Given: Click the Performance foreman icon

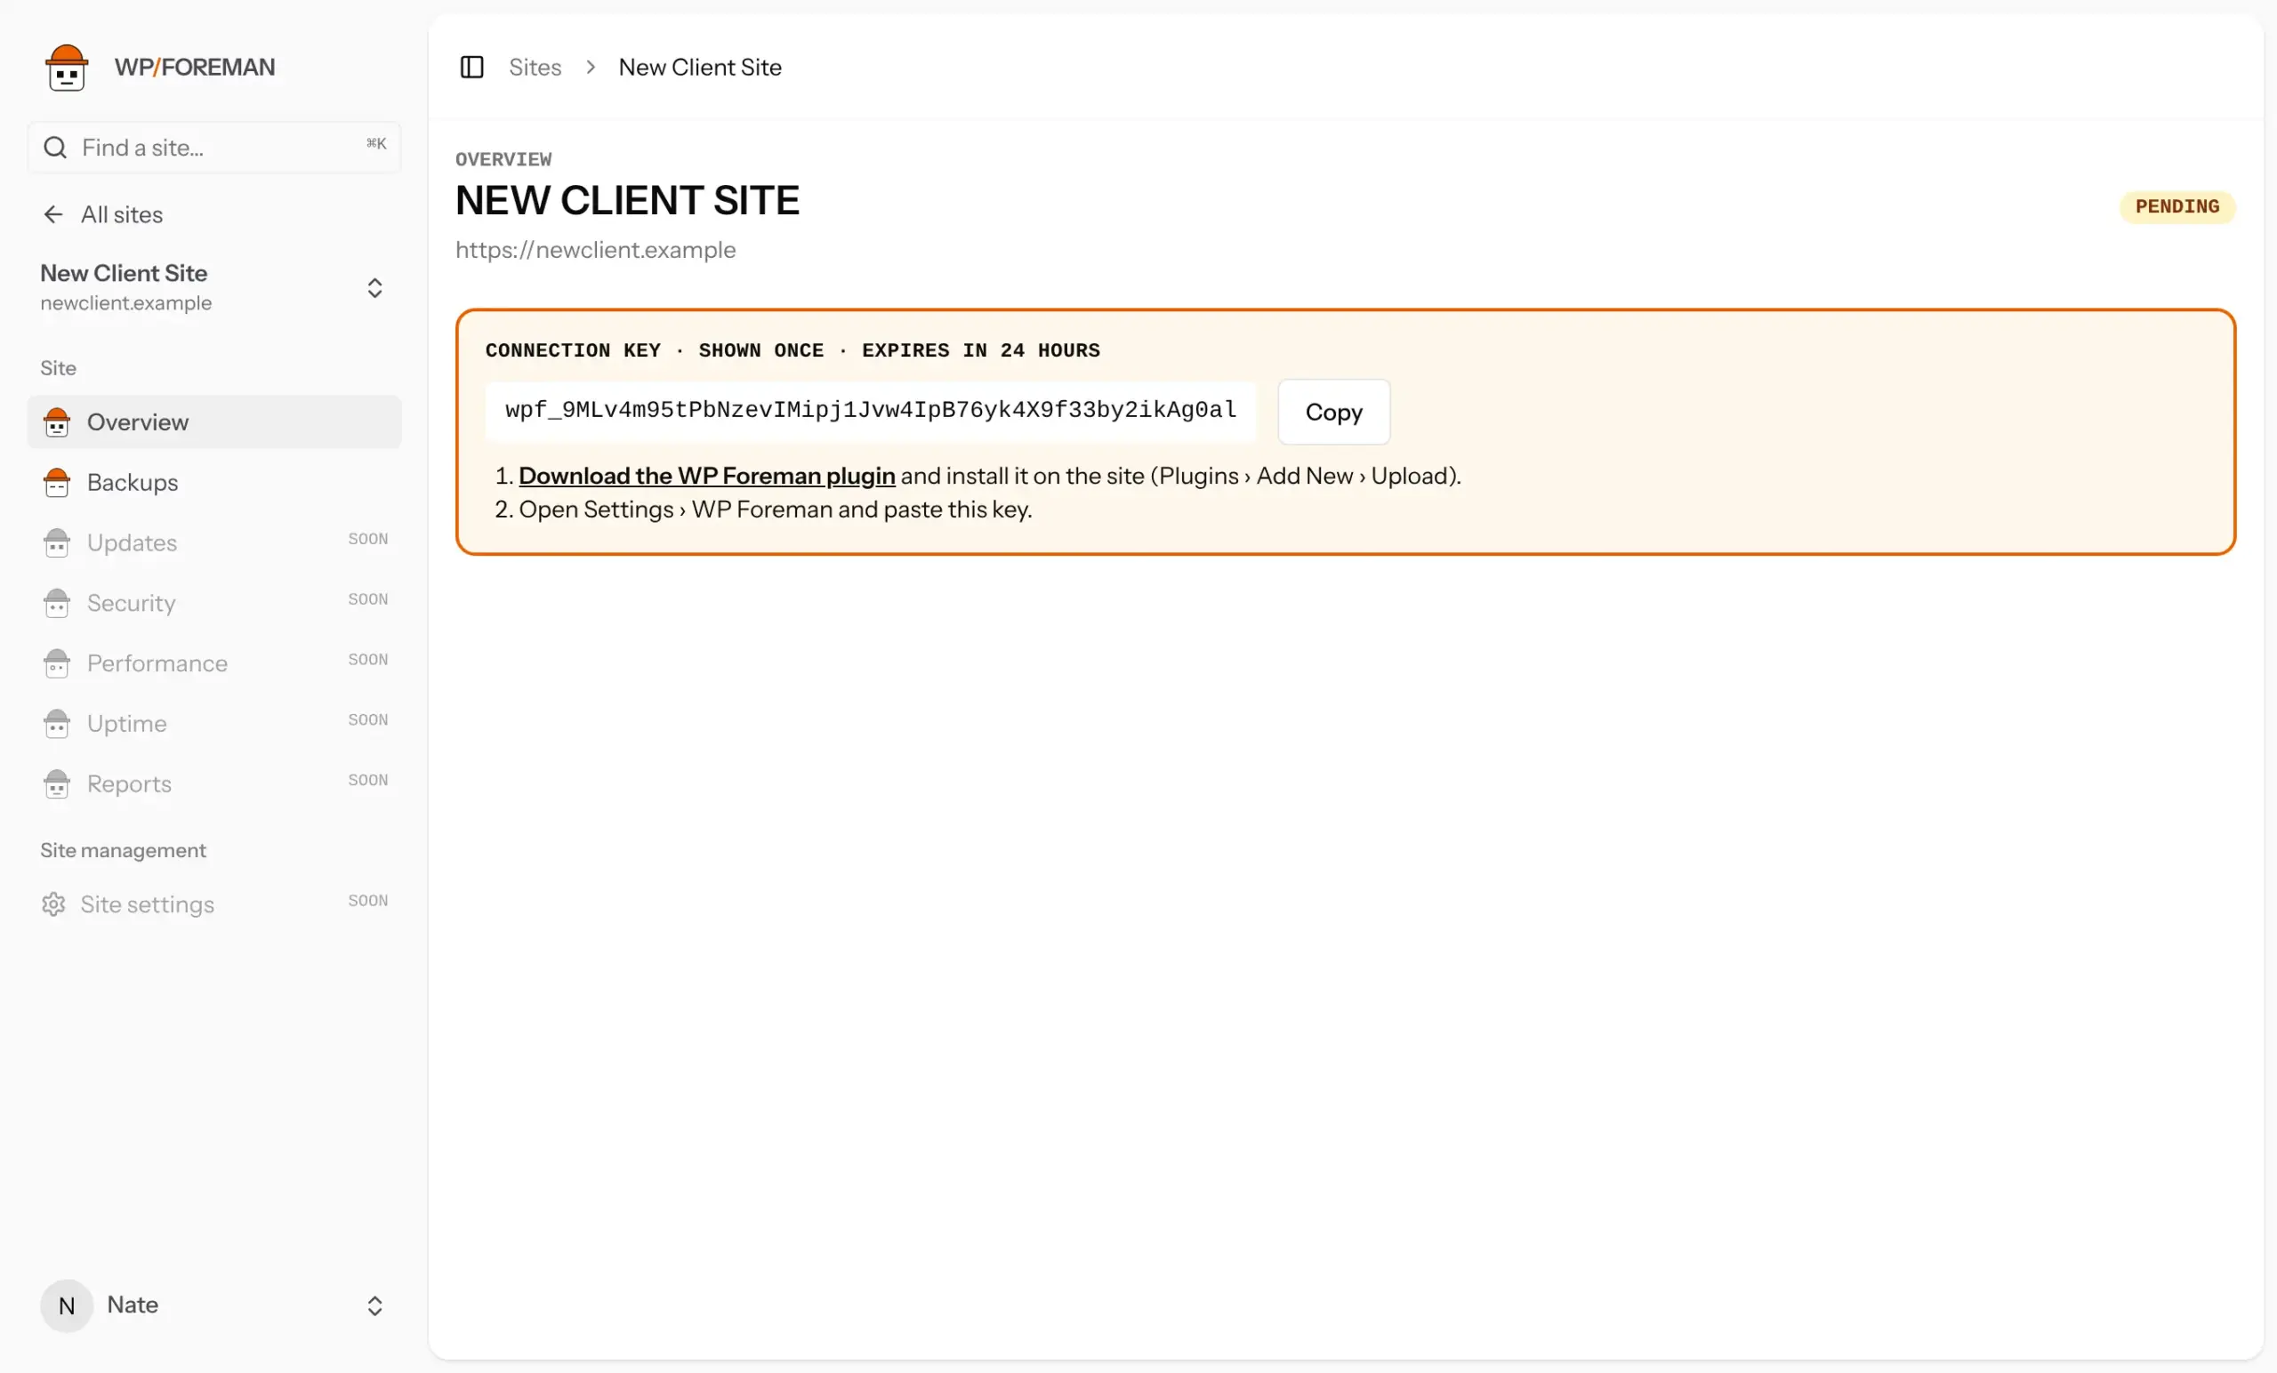Looking at the screenshot, I should pos(56,663).
